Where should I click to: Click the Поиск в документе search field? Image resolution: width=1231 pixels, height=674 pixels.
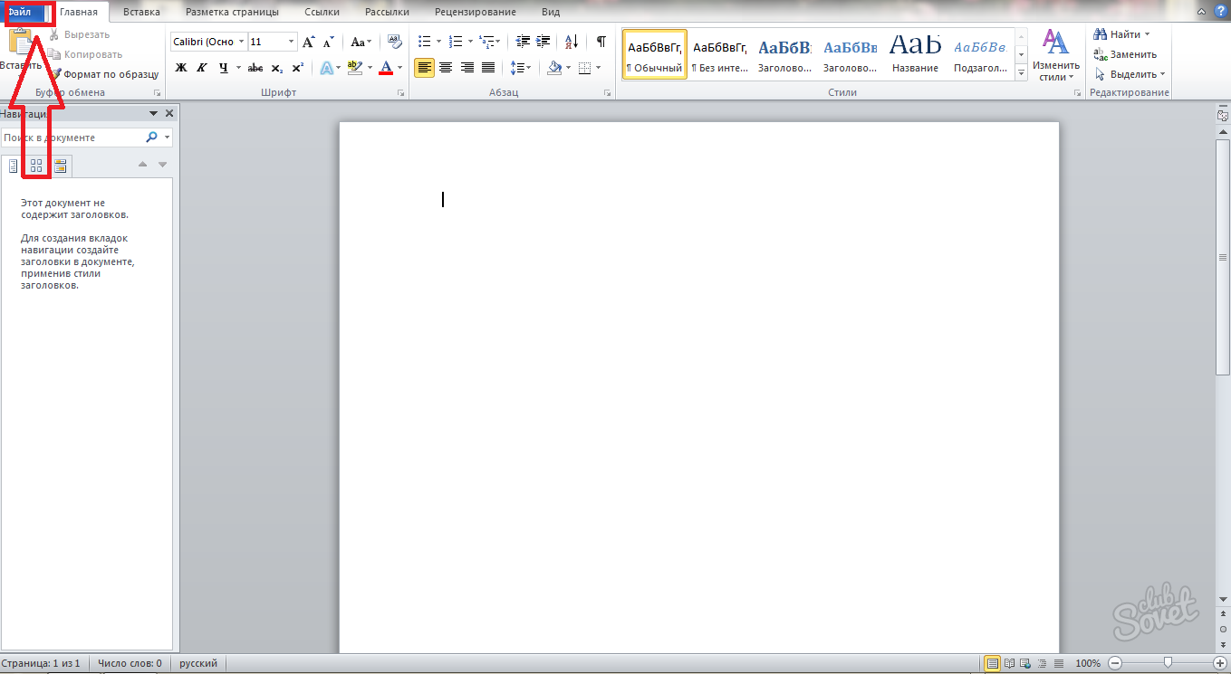coord(72,138)
